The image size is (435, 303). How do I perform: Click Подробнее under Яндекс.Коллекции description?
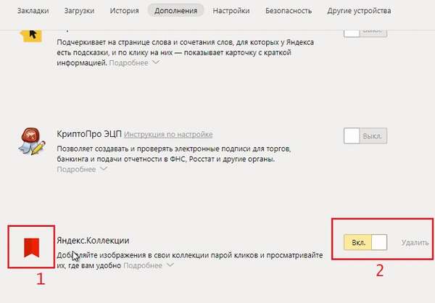143,265
